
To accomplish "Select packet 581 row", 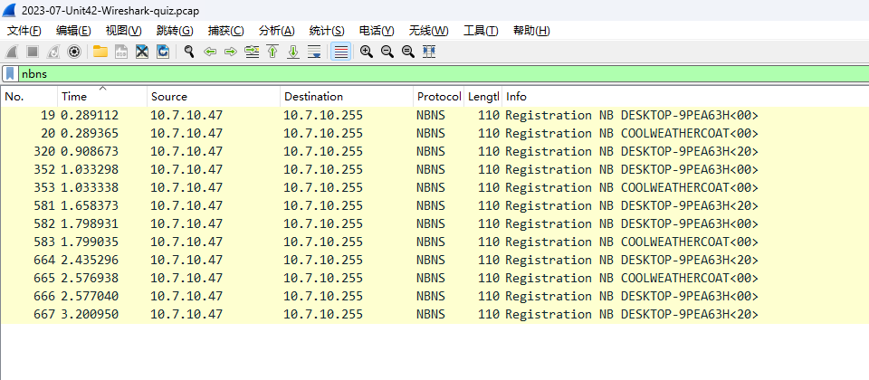I will [x=434, y=205].
